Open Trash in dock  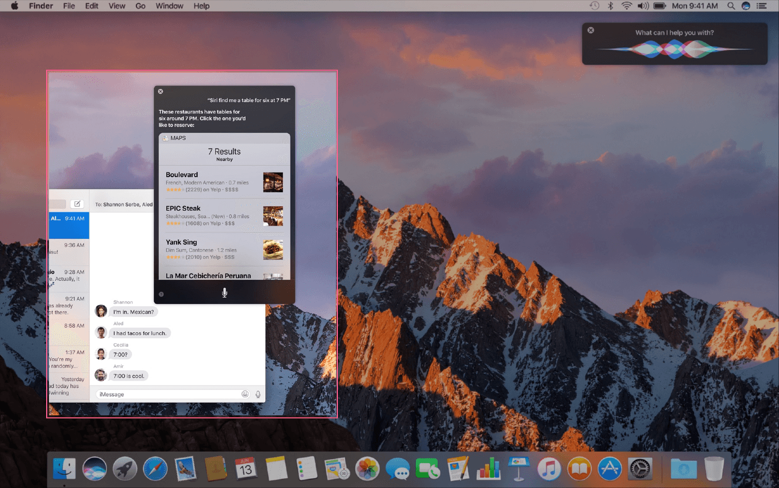(714, 468)
